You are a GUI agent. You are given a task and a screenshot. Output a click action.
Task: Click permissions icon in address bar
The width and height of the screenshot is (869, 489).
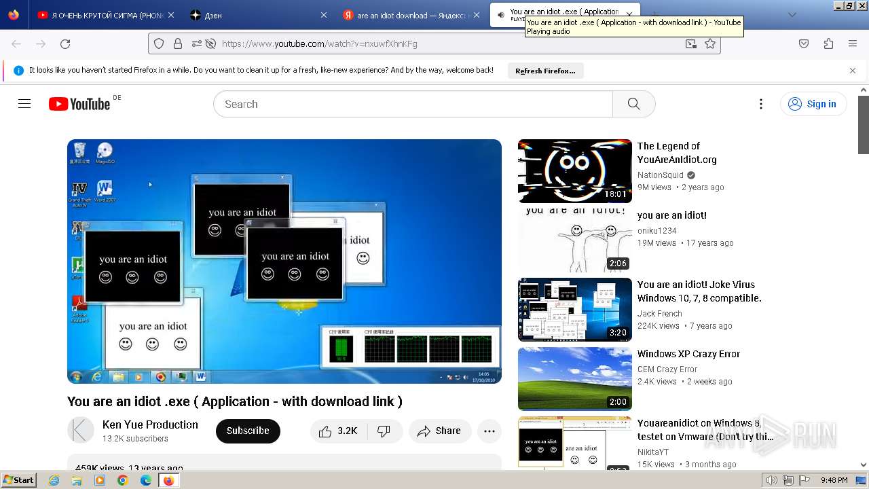(197, 43)
